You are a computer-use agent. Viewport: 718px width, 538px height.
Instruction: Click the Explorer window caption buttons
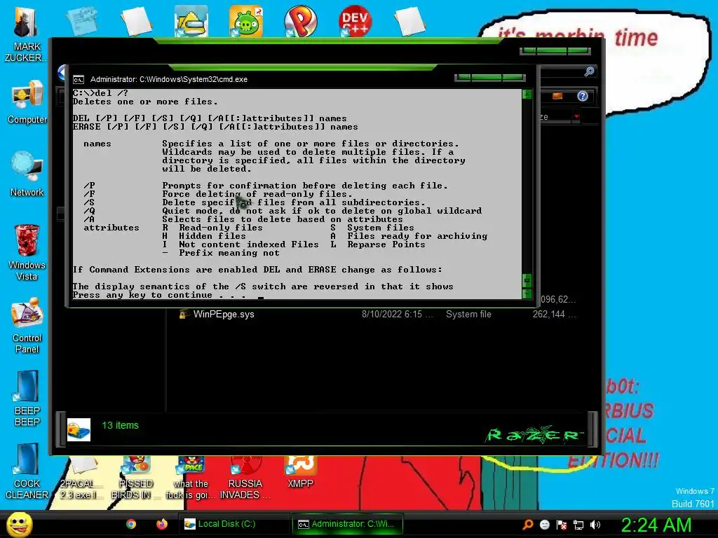click(555, 50)
